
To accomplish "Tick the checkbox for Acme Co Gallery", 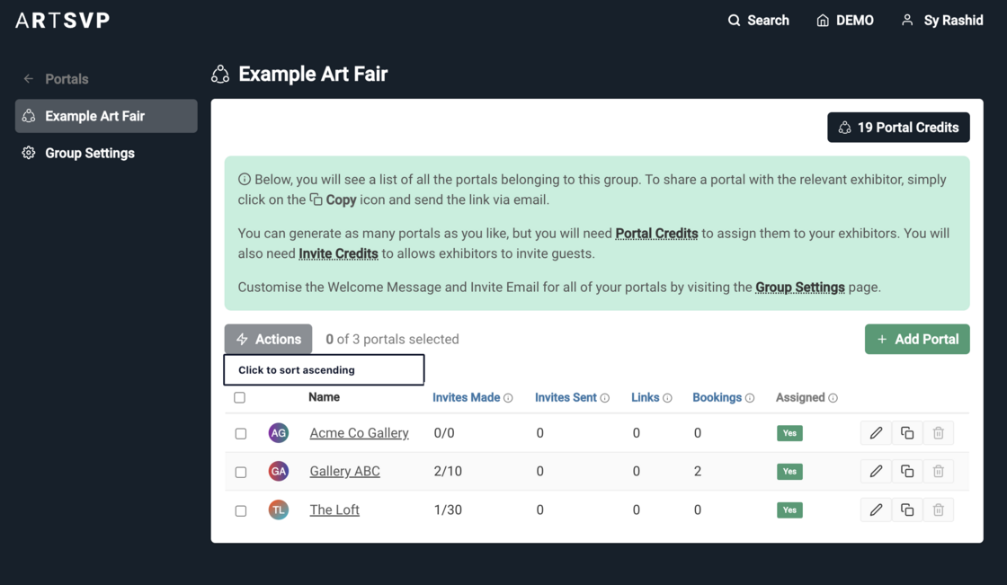I will pos(241,434).
